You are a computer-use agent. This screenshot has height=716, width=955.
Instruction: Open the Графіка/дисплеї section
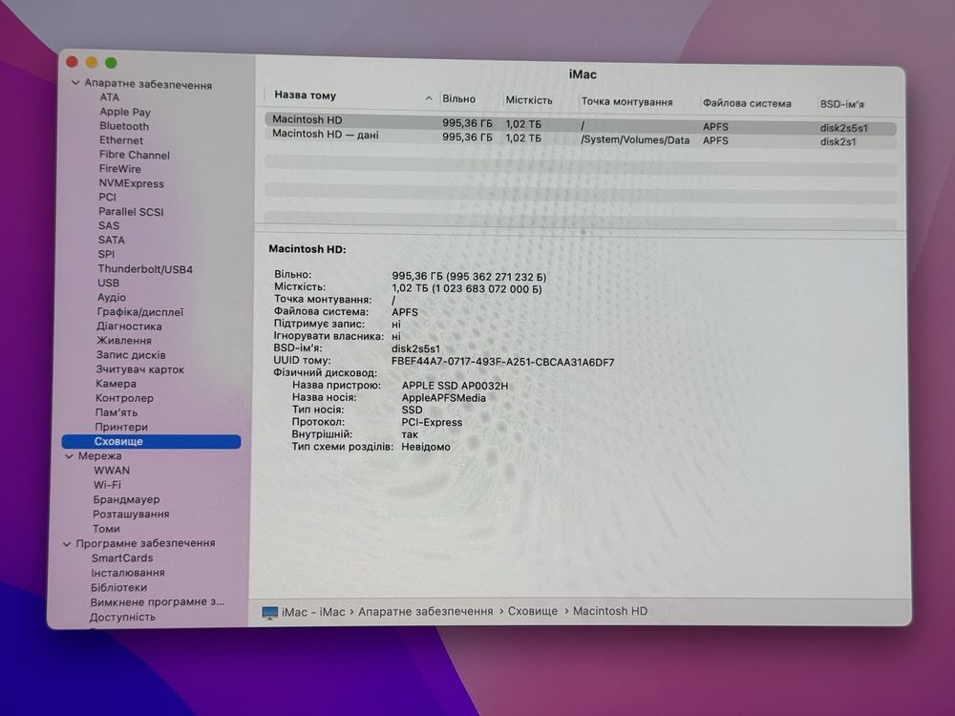coord(140,312)
